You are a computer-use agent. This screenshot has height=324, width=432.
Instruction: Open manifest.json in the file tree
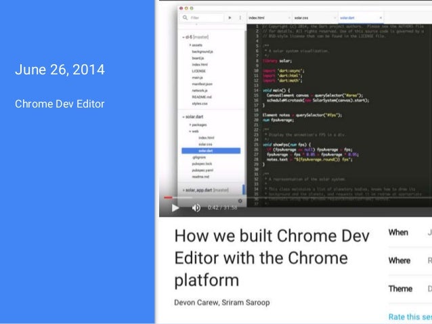click(202, 84)
